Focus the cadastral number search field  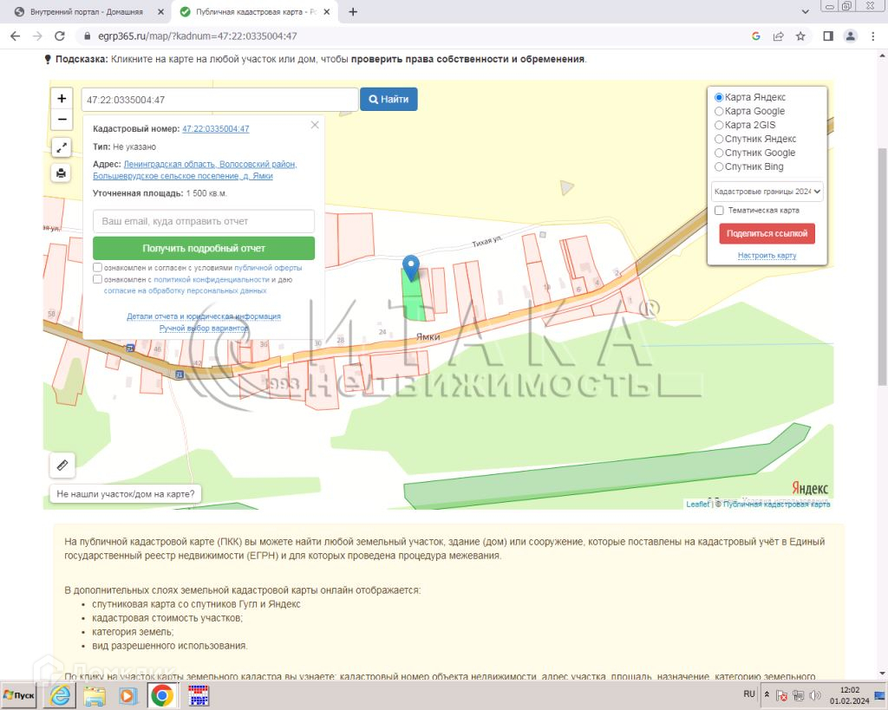(219, 100)
